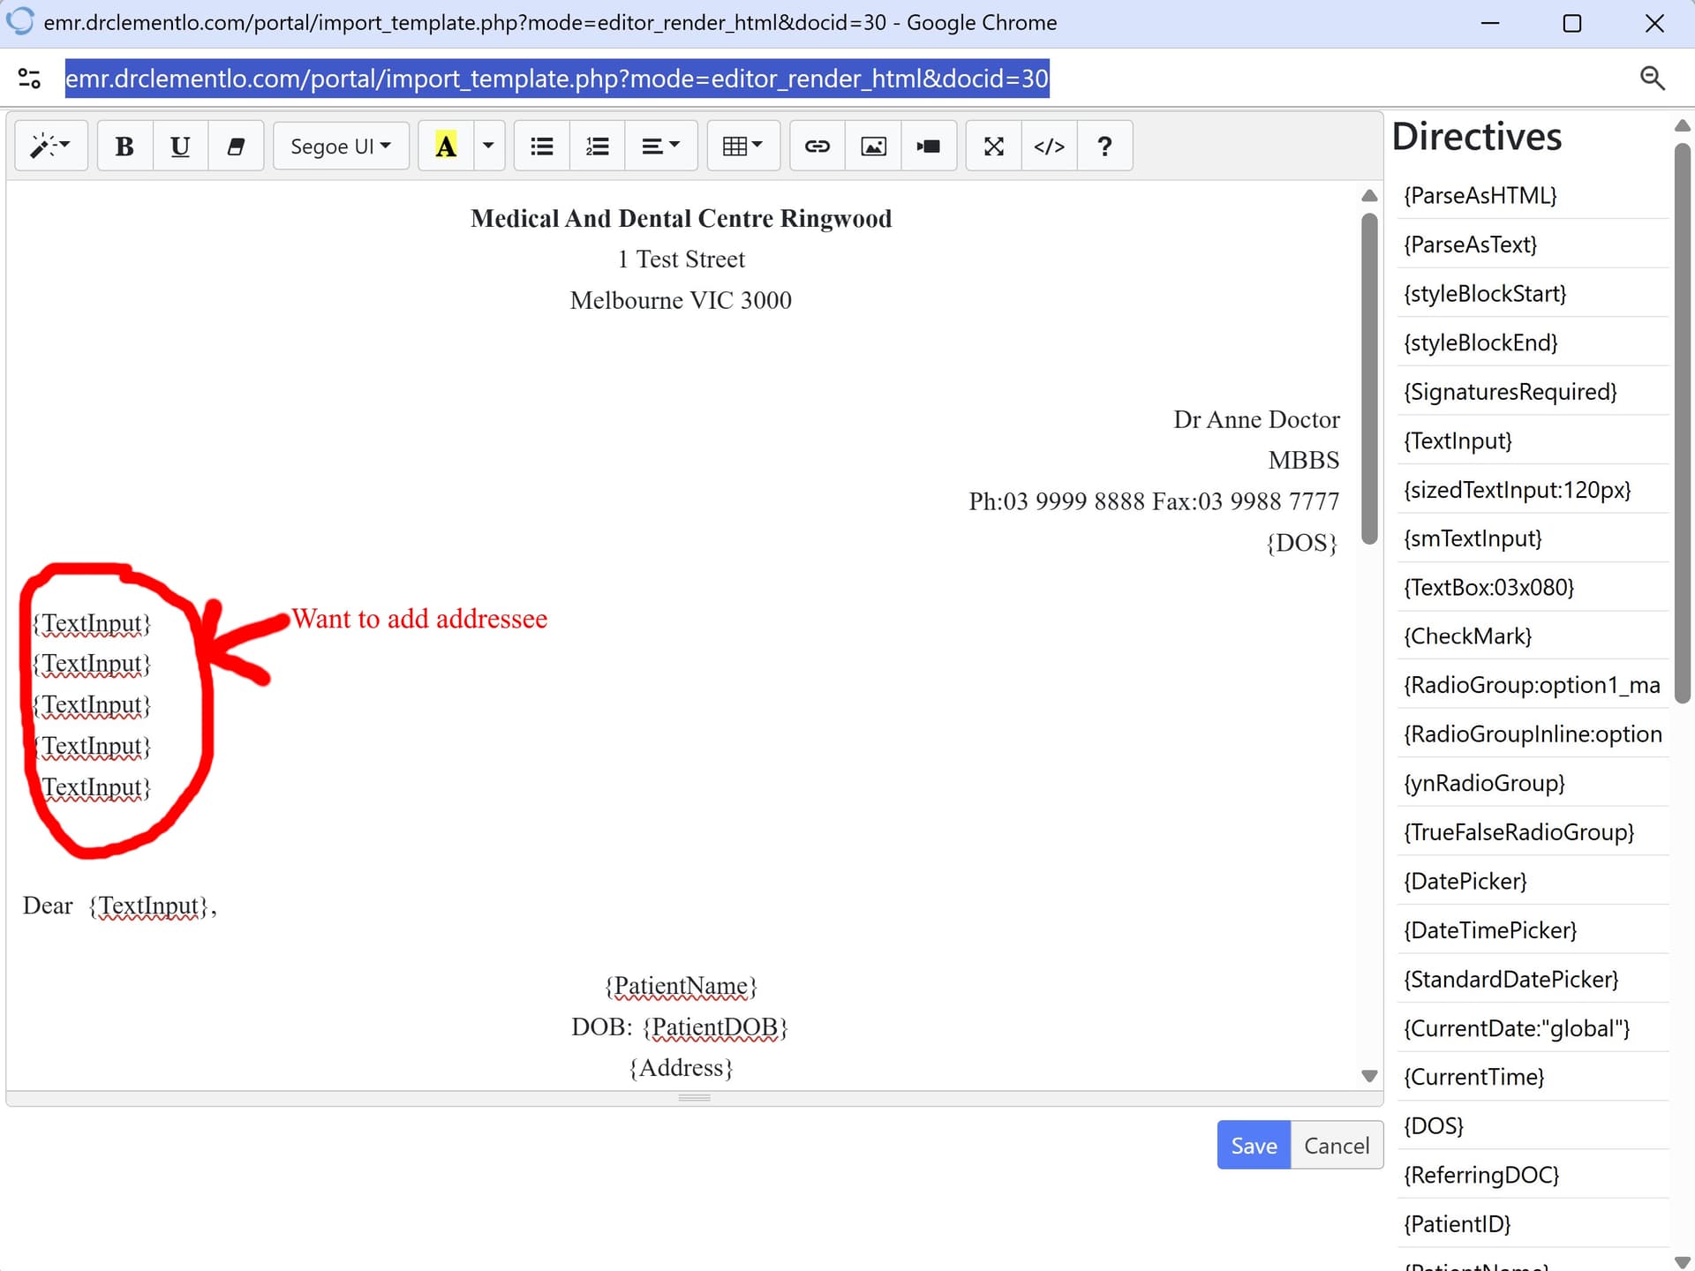1695x1271 pixels.
Task: Open the paragraph alignment dropdown
Action: (x=660, y=146)
